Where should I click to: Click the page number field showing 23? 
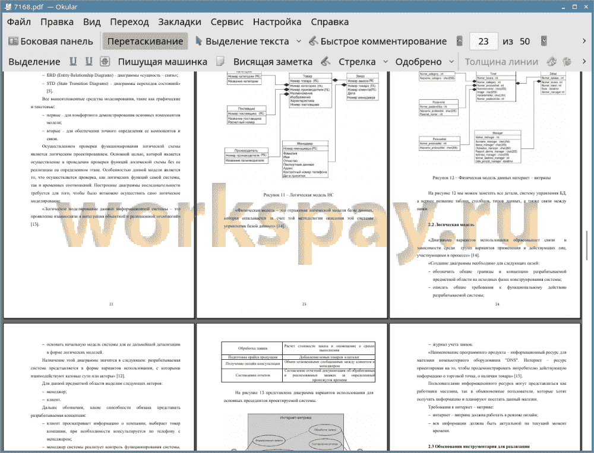click(x=484, y=42)
